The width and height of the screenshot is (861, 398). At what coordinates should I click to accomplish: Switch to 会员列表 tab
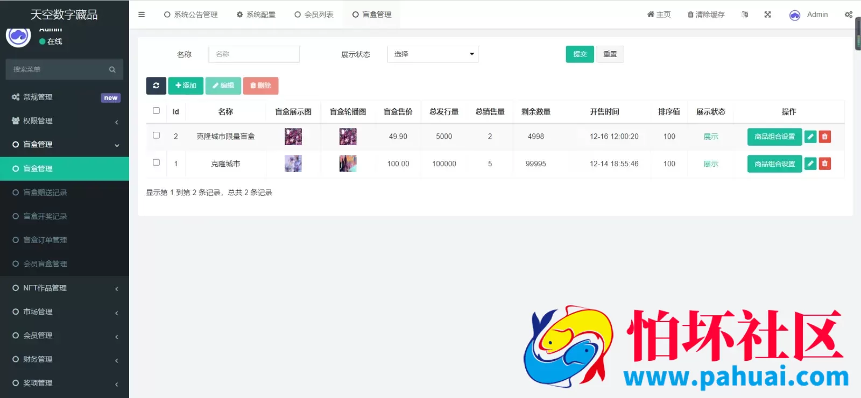pyautogui.click(x=314, y=15)
